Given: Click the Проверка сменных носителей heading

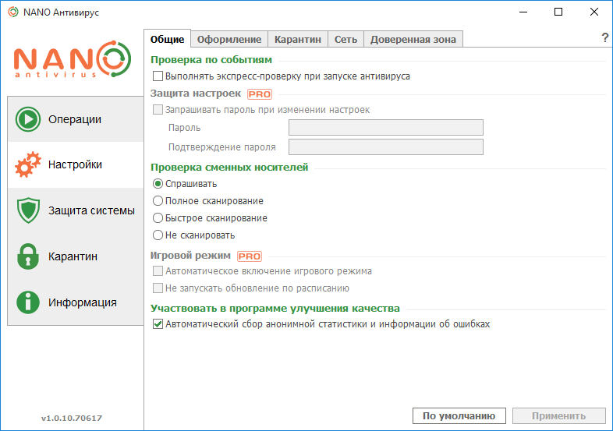Looking at the screenshot, I should tap(229, 168).
